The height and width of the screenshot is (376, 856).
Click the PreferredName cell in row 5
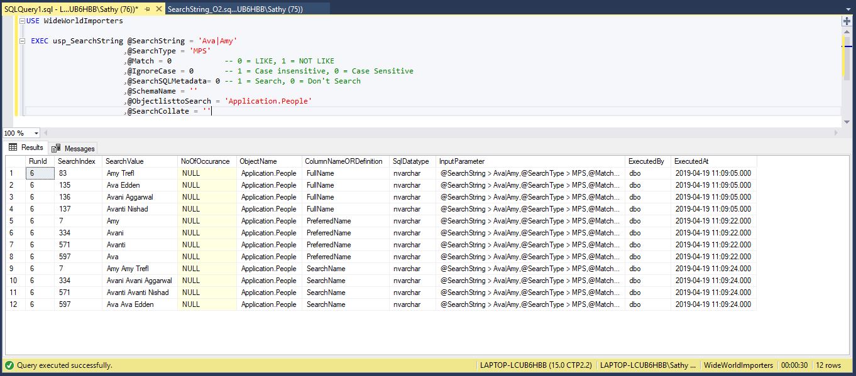[346, 221]
